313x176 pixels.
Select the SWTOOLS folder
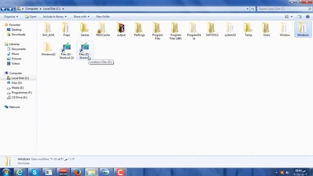pyautogui.click(x=212, y=29)
